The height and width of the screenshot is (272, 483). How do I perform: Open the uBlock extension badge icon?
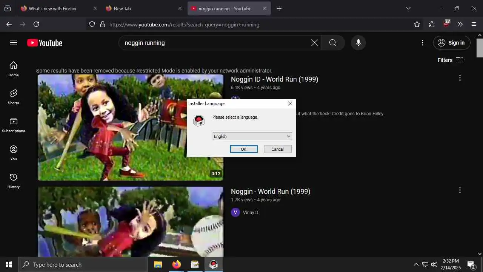446,23
